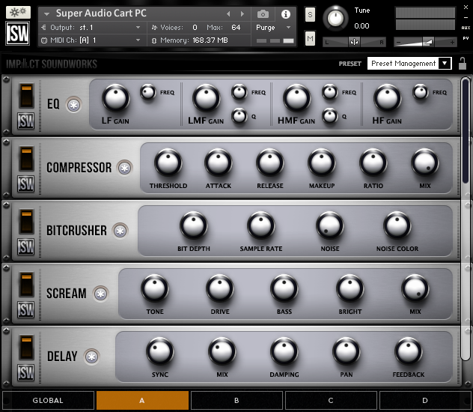This screenshot has width=473, height=412.
Task: Click the instrument volume slider
Action: (425, 43)
